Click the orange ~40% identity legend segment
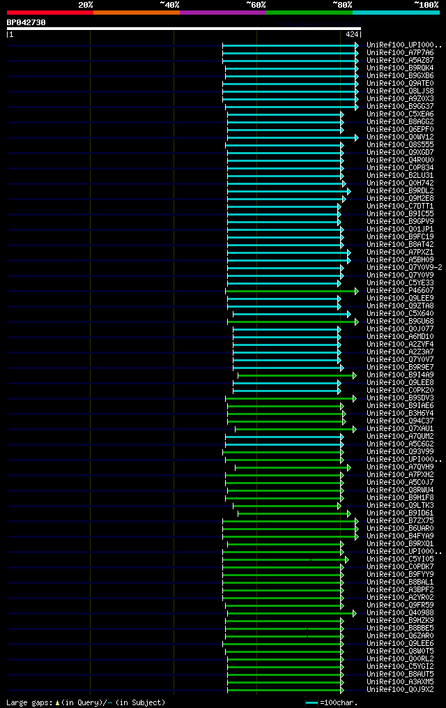 tap(137, 13)
